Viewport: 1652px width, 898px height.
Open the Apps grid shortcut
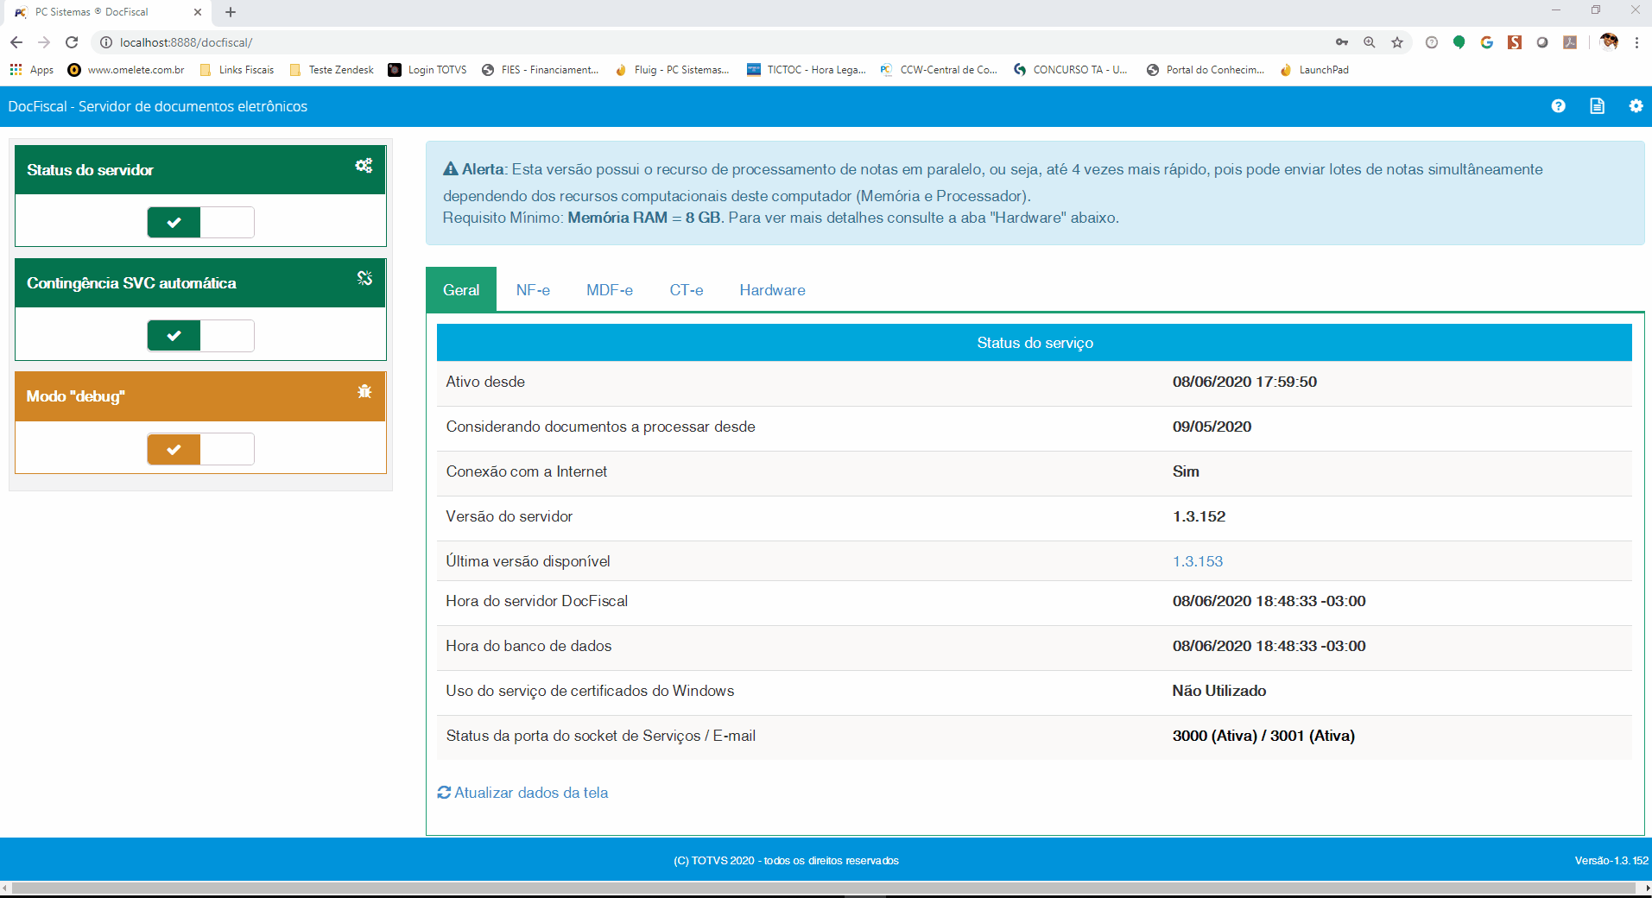(x=31, y=70)
